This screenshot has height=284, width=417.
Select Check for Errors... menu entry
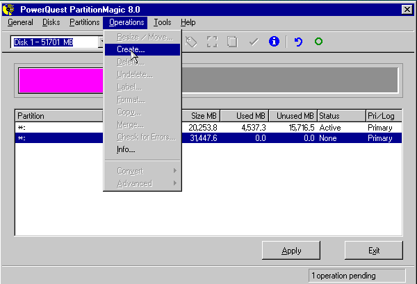point(142,137)
